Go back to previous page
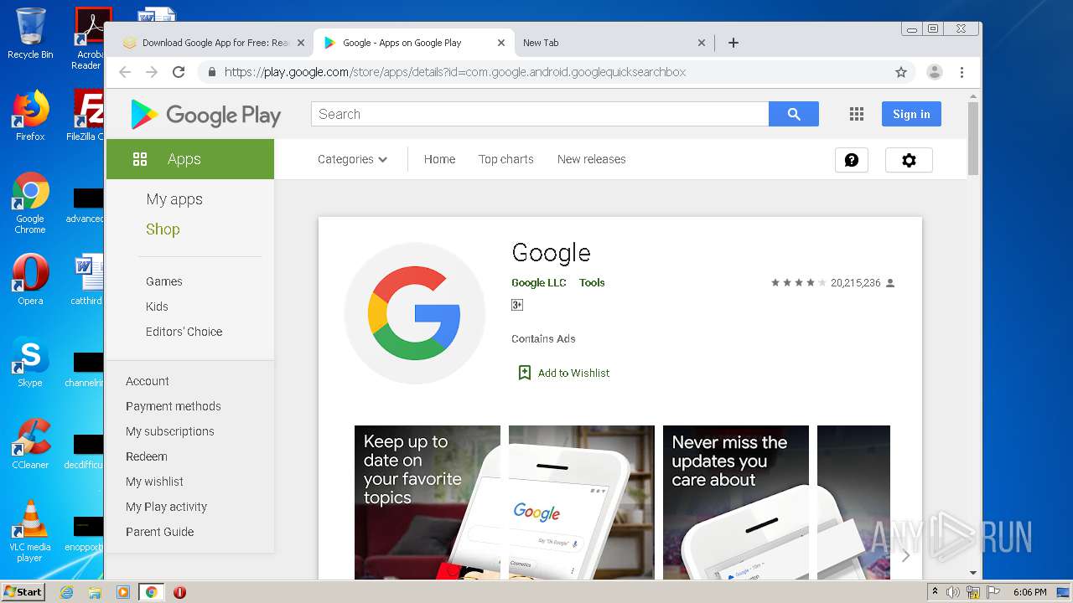The width and height of the screenshot is (1073, 603). (125, 72)
